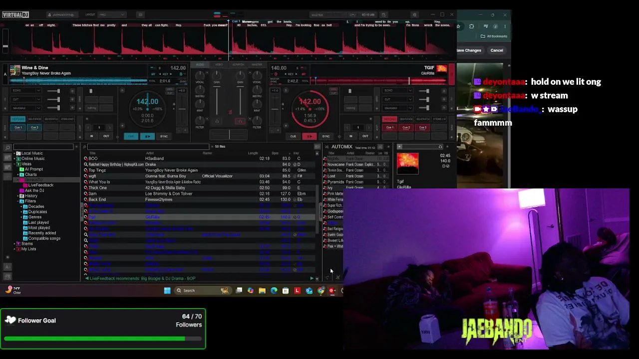Set loop IN on the left deck
This screenshot has width=639, height=359.
point(91,136)
